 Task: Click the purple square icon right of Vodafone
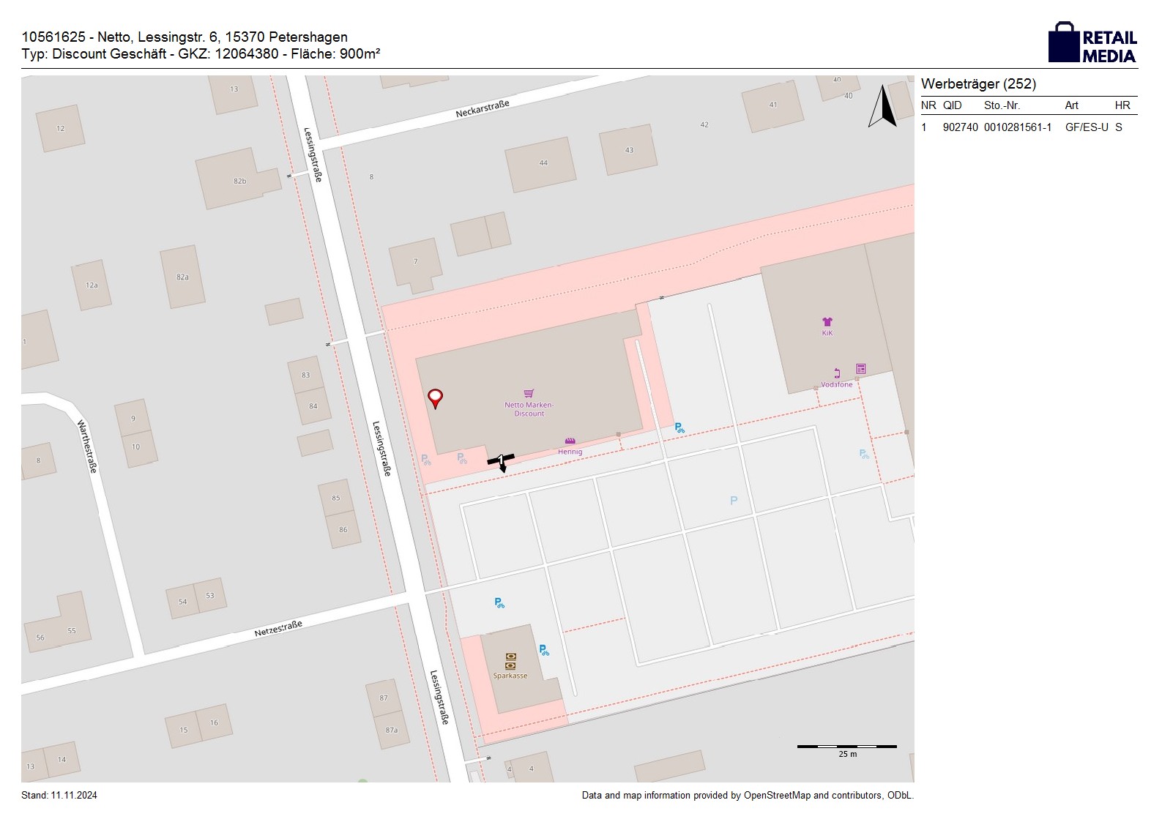click(861, 369)
